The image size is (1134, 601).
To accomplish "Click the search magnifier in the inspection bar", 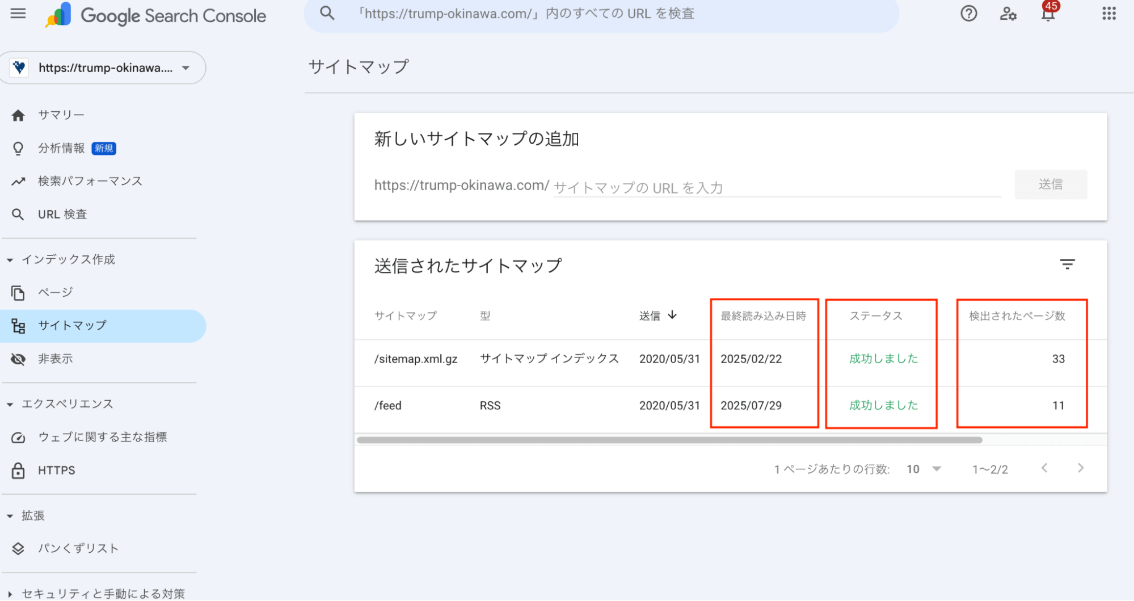I will point(327,13).
